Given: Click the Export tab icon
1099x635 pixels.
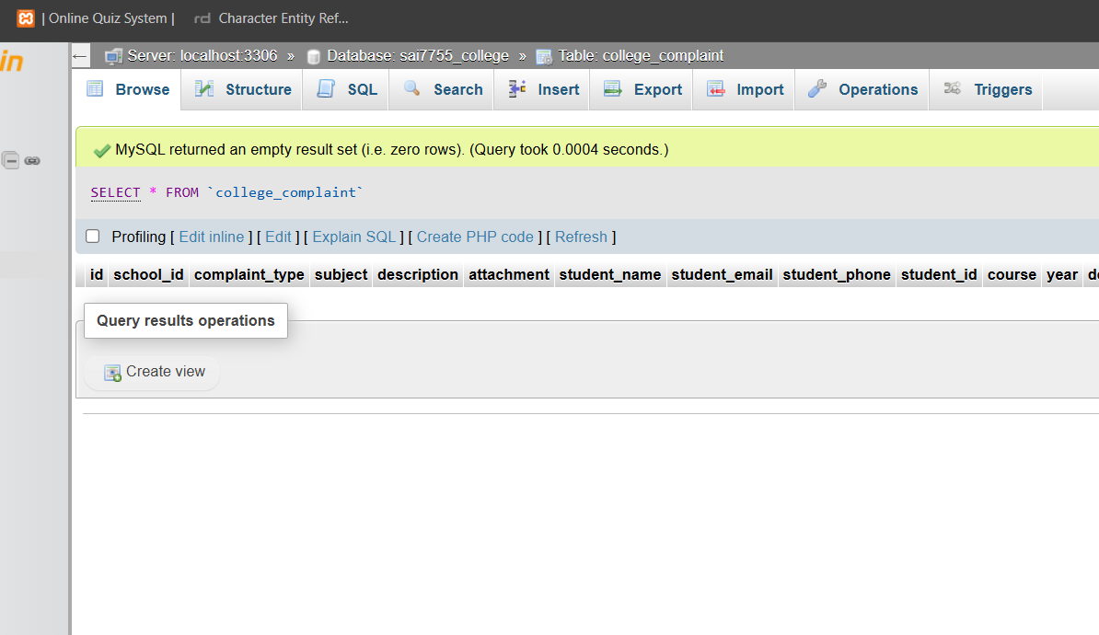Looking at the screenshot, I should pyautogui.click(x=613, y=89).
